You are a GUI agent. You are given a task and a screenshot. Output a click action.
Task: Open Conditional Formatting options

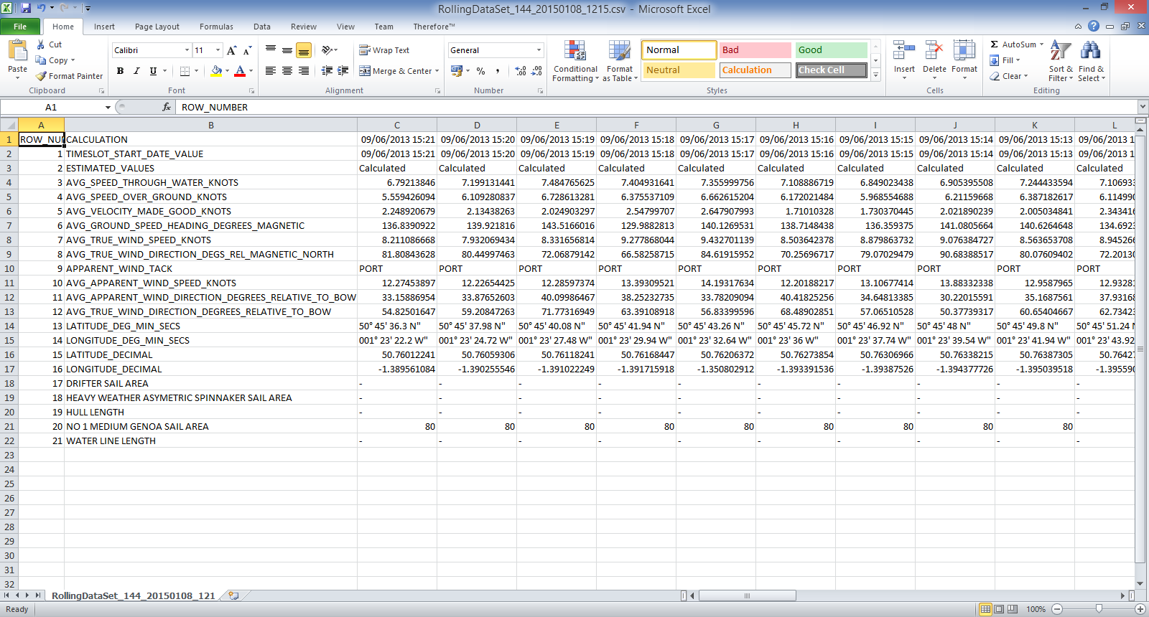575,61
